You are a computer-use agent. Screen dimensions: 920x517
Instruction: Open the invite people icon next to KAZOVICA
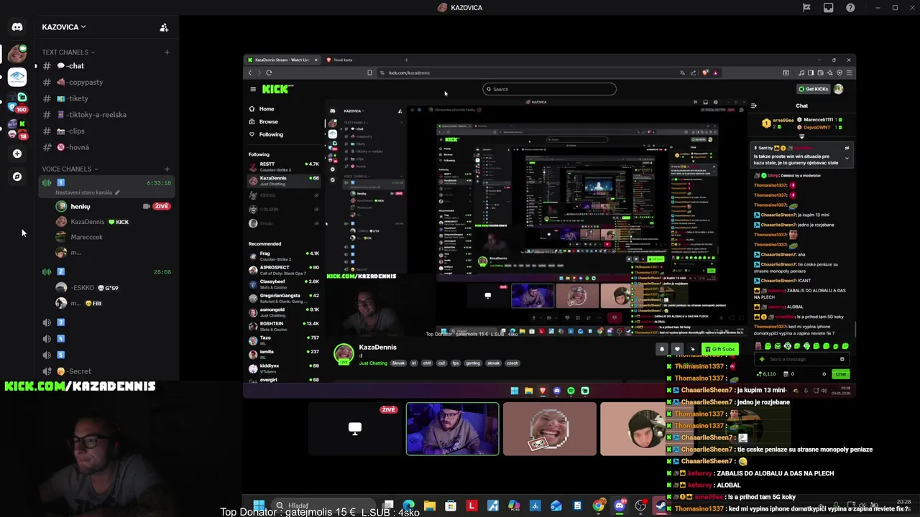click(164, 27)
